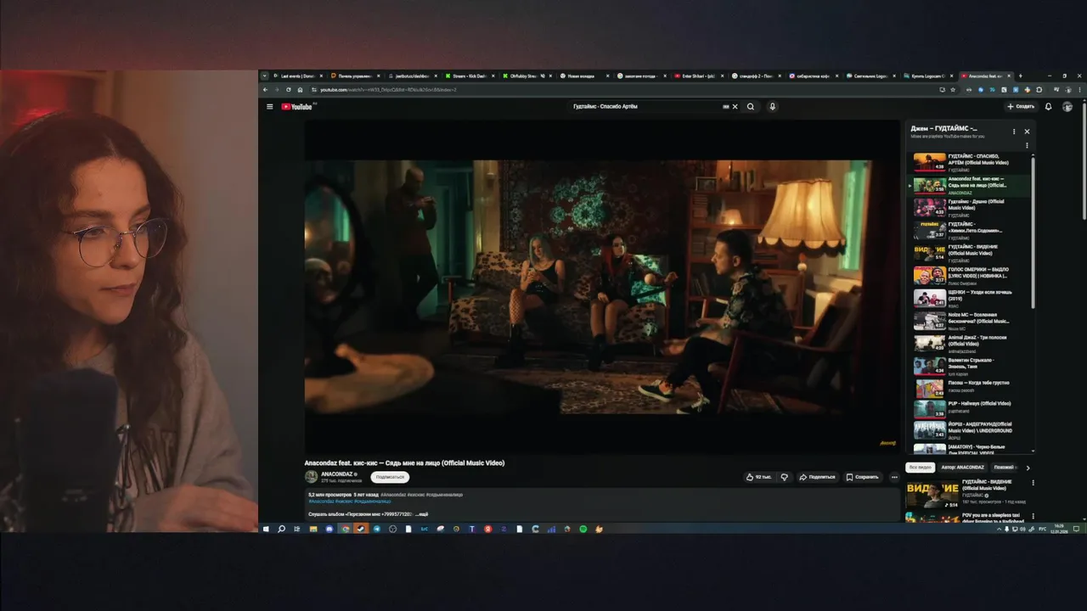The height and width of the screenshot is (611, 1087).
Task: Open Windows taskbar search
Action: pos(281,529)
